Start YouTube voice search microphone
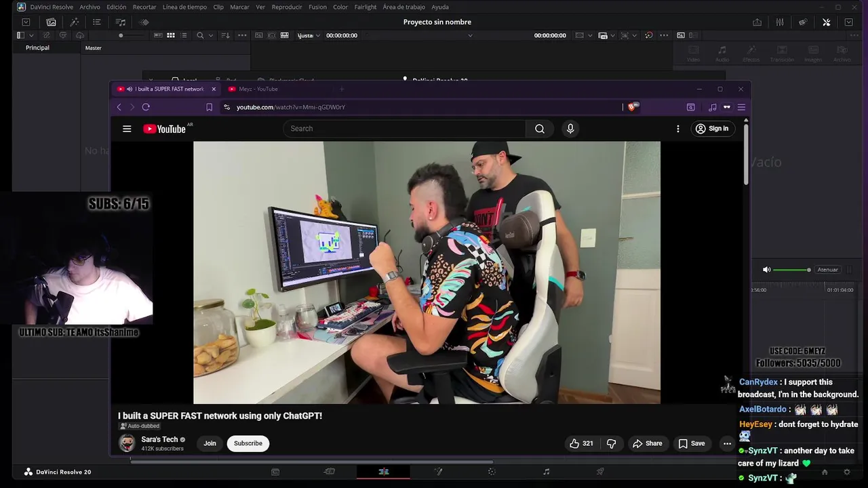Screen dimensions: 868x488 (570, 129)
